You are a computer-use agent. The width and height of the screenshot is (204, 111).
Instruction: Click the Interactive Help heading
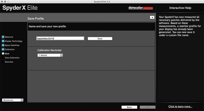[180, 8]
